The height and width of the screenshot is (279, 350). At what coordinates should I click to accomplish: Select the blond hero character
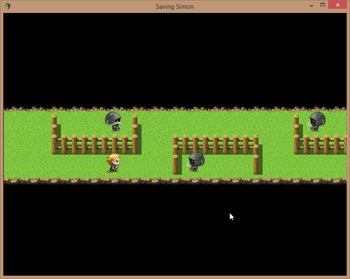coord(113,163)
